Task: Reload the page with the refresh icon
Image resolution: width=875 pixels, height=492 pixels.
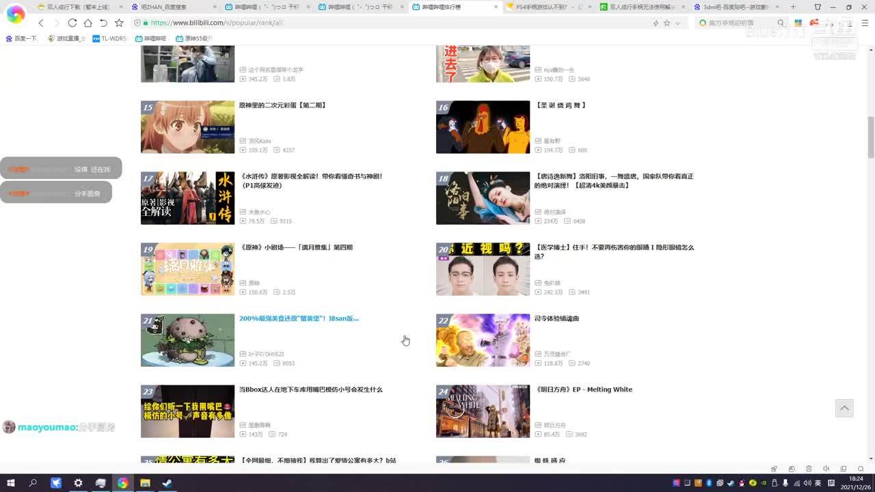Action: pyautogui.click(x=72, y=23)
